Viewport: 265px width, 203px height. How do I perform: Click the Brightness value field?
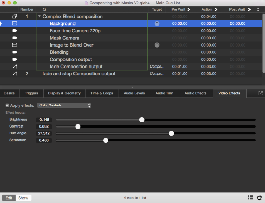[44, 120]
